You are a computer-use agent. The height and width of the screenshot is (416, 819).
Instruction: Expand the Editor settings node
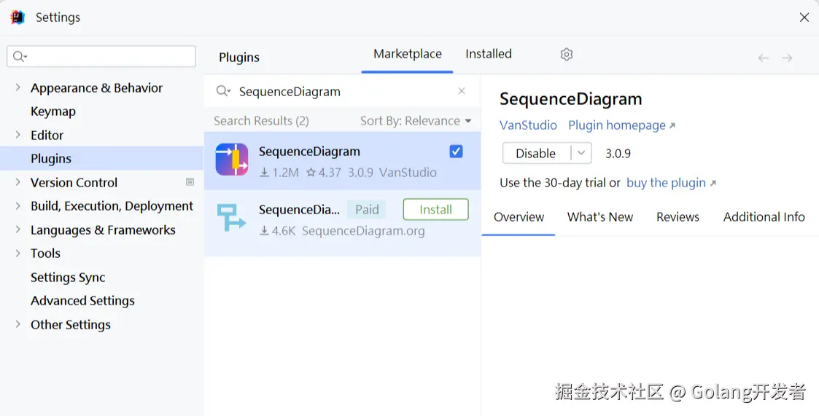click(x=18, y=135)
